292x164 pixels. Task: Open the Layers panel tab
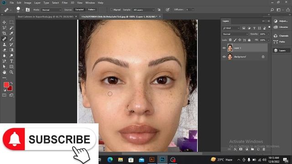tap(225, 21)
